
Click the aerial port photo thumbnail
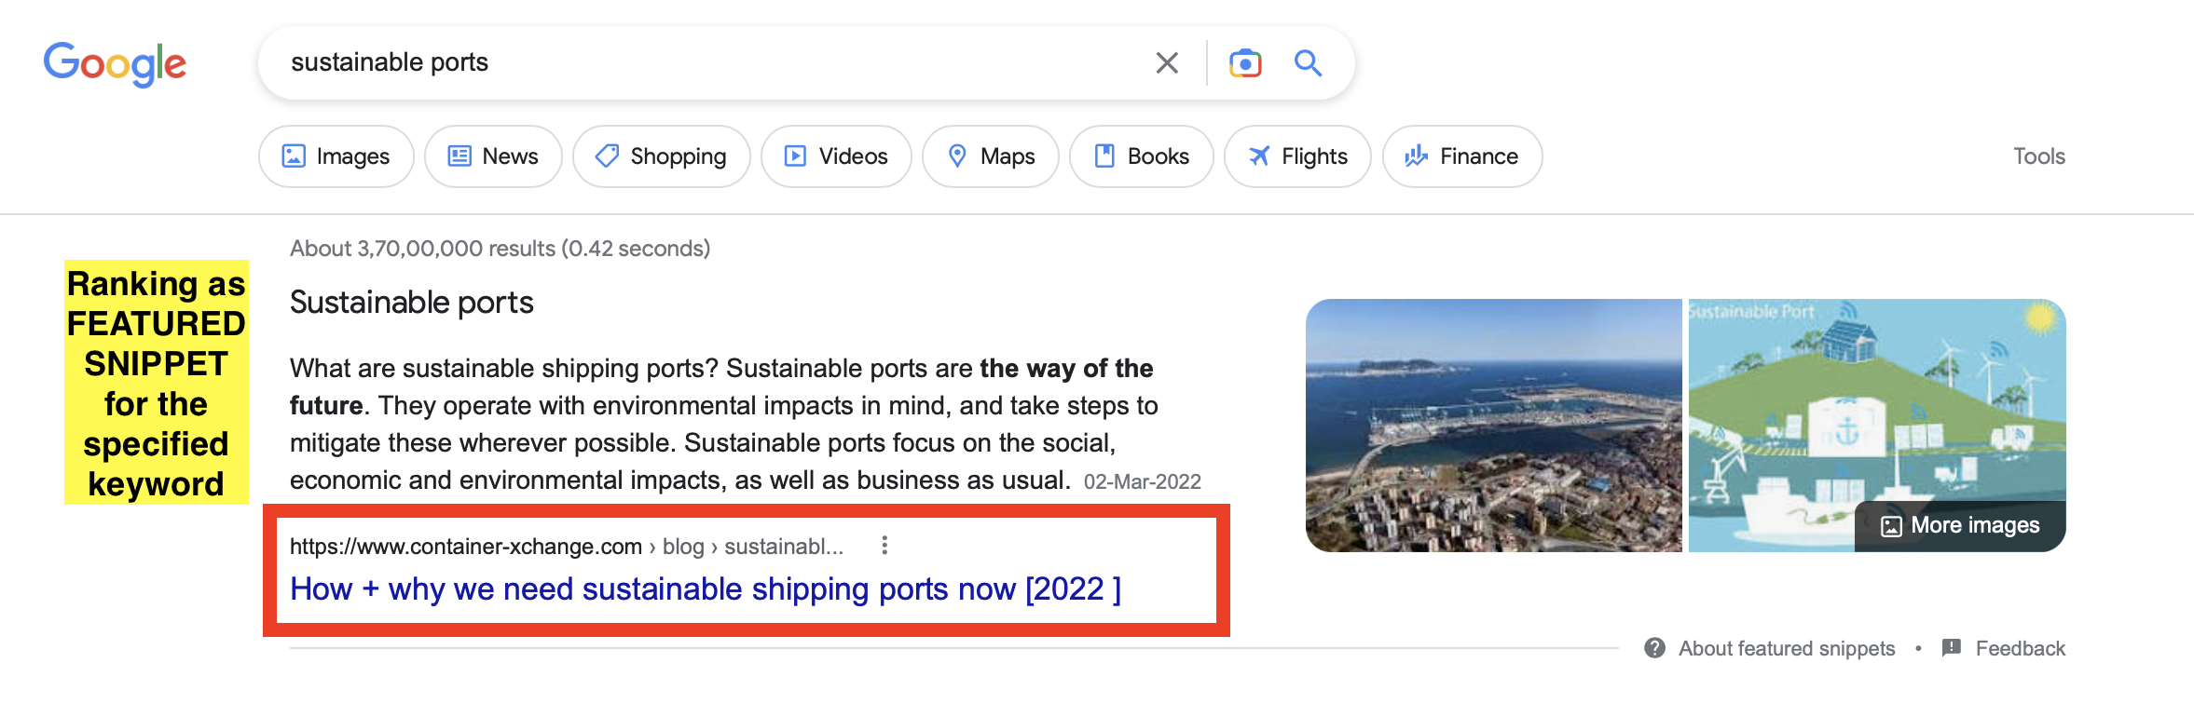[x=1493, y=426]
